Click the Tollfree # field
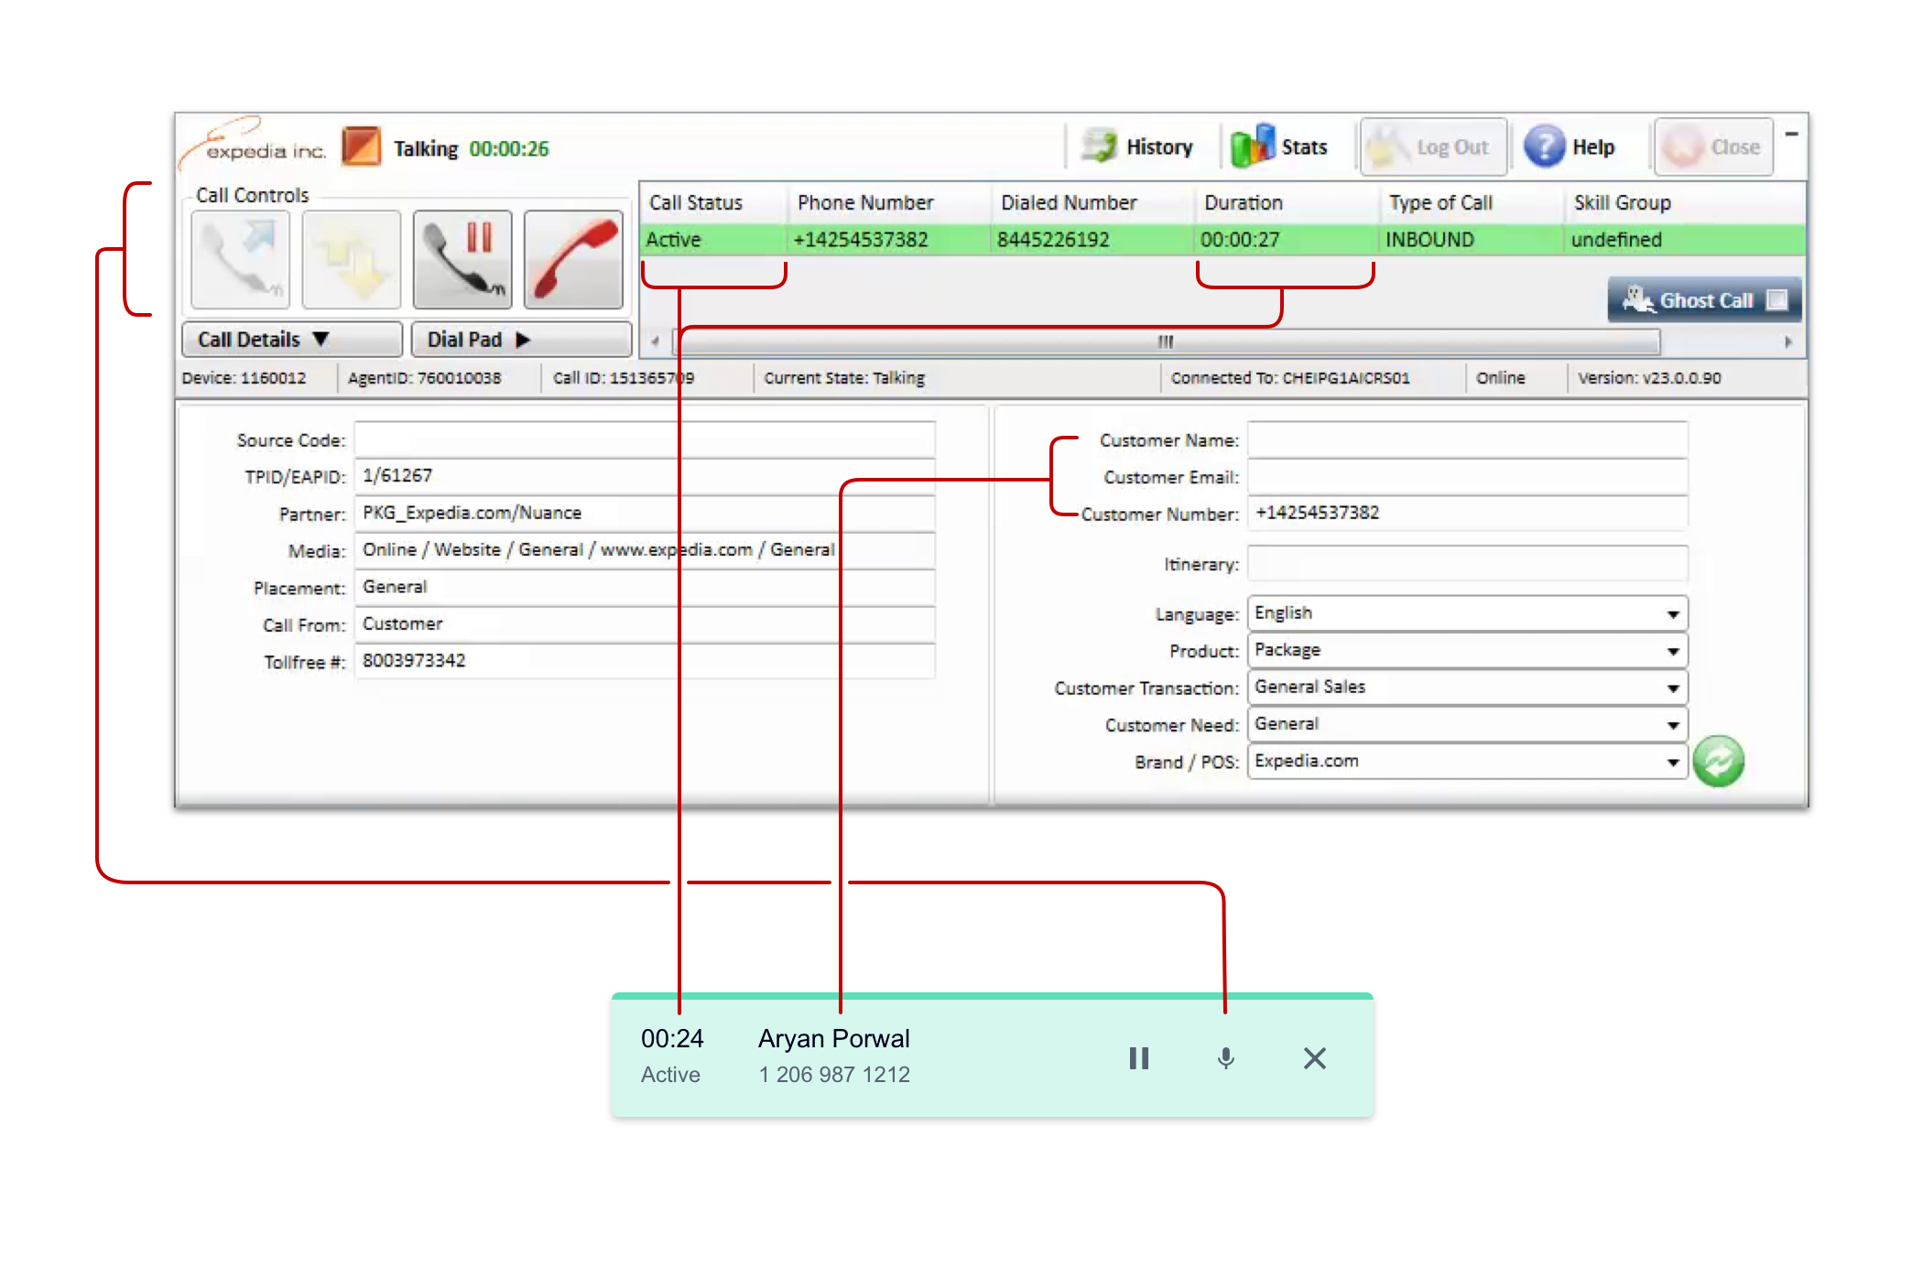This screenshot has width=1923, height=1267. tap(645, 660)
